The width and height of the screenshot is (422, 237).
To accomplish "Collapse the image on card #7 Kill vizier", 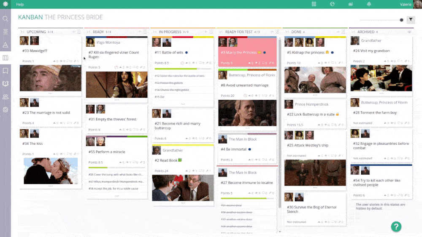I will [x=117, y=100].
